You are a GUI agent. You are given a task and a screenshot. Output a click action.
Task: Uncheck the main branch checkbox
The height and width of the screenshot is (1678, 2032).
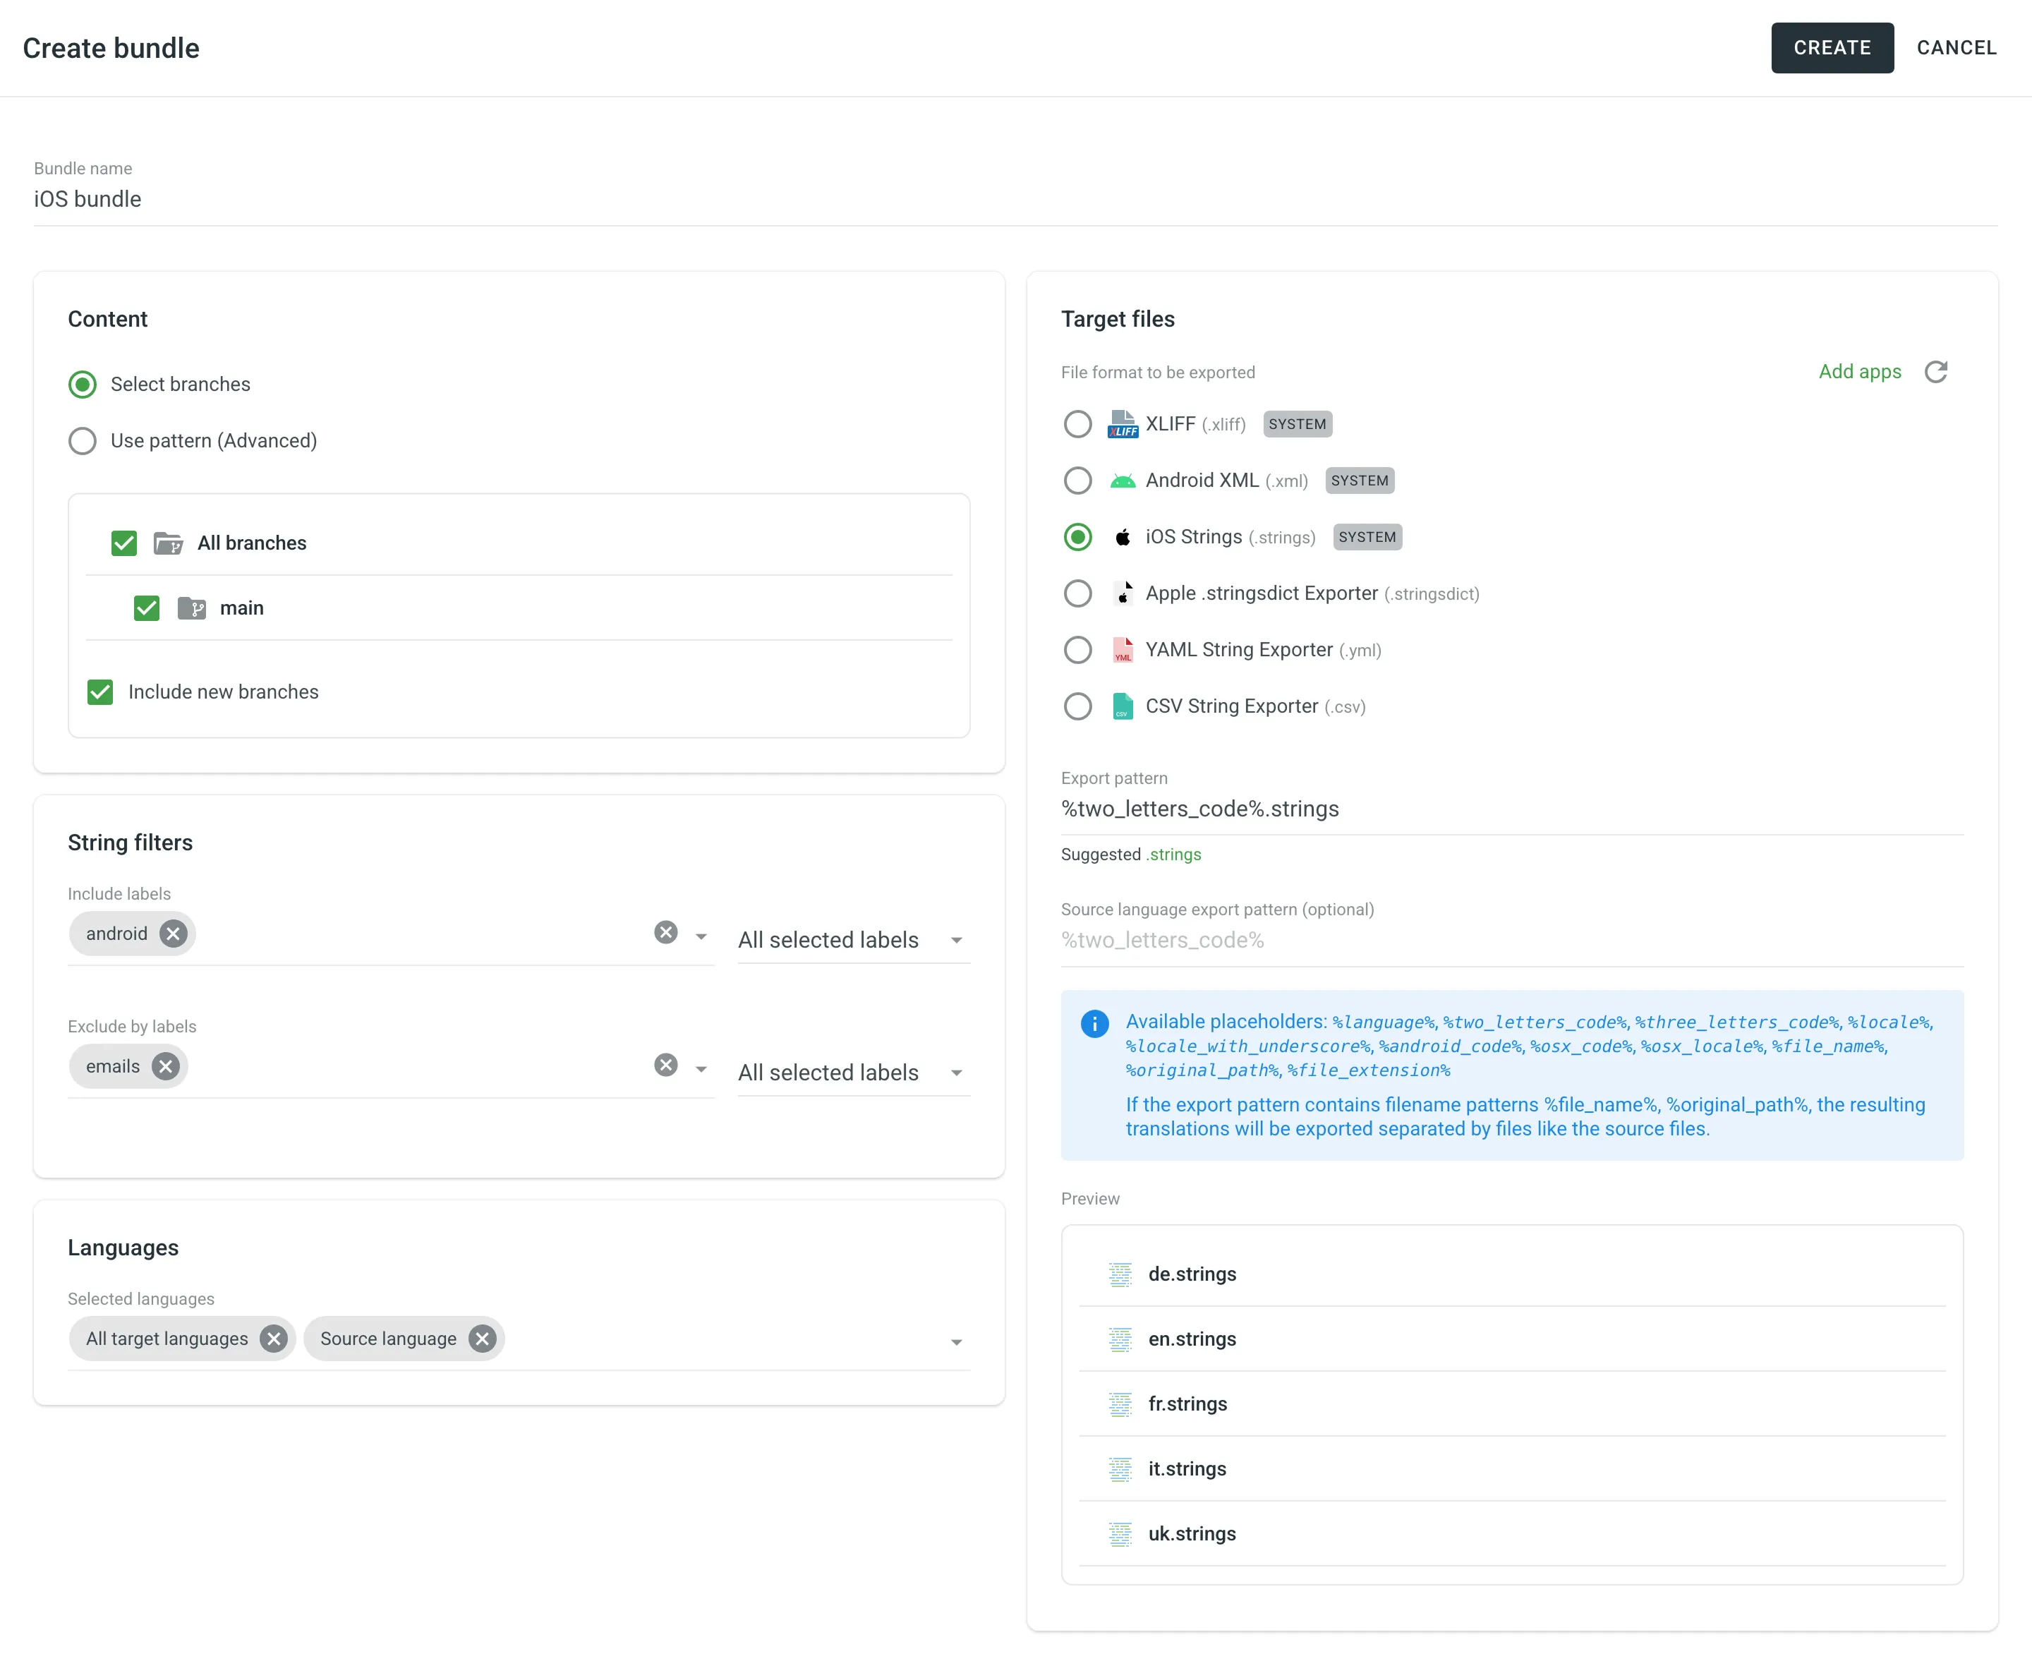click(x=147, y=608)
